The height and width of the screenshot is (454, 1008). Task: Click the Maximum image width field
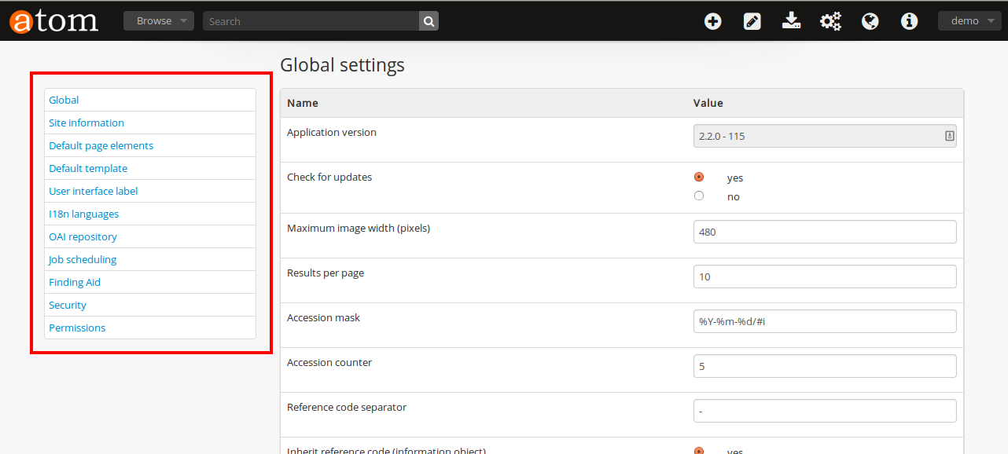(824, 232)
